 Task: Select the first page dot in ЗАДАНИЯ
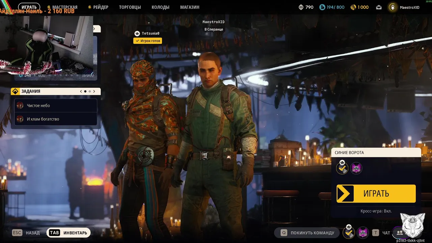85,91
